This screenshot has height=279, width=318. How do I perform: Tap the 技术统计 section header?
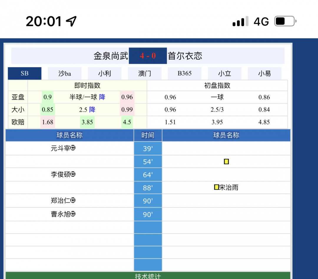pos(148,276)
